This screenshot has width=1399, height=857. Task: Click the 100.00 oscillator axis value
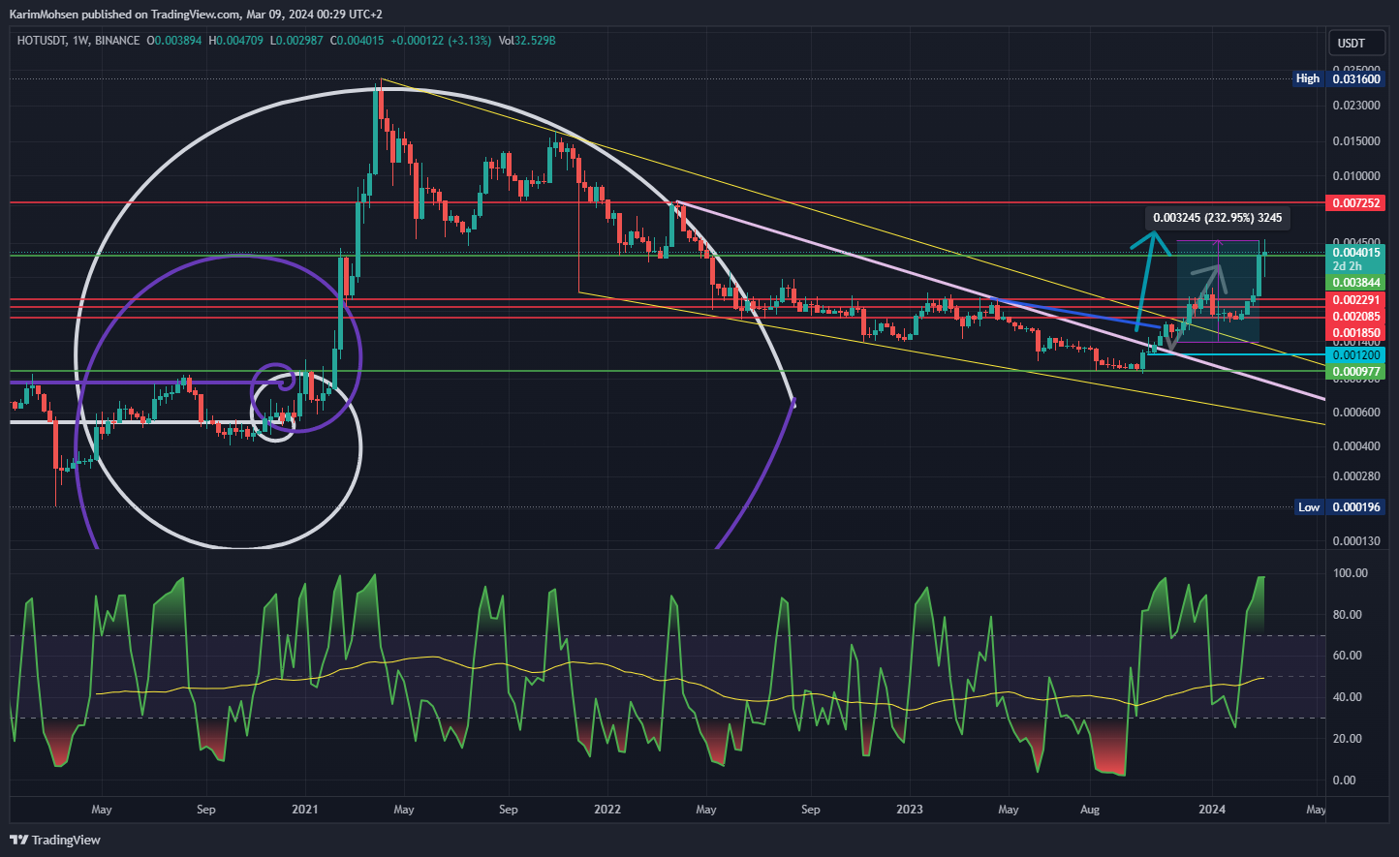pyautogui.click(x=1351, y=573)
